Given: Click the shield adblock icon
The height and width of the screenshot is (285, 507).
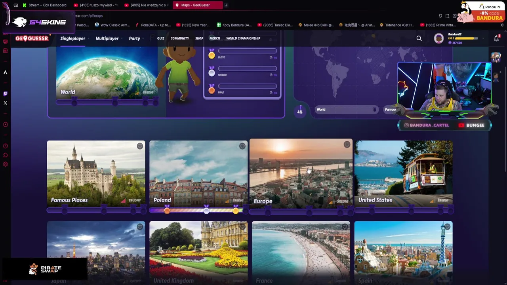Looking at the screenshot, I should pyautogui.click(x=454, y=16).
